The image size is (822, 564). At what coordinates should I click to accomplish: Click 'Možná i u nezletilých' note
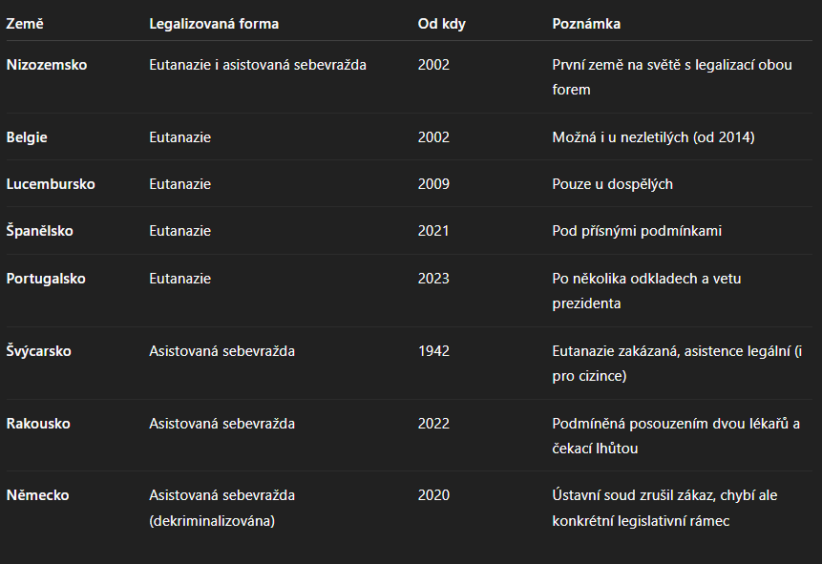click(622, 137)
